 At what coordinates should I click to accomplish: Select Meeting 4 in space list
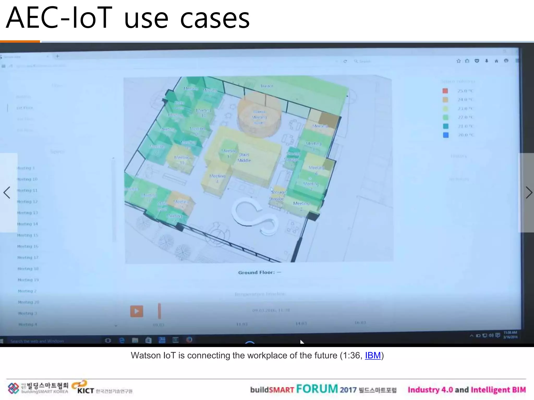click(28, 325)
